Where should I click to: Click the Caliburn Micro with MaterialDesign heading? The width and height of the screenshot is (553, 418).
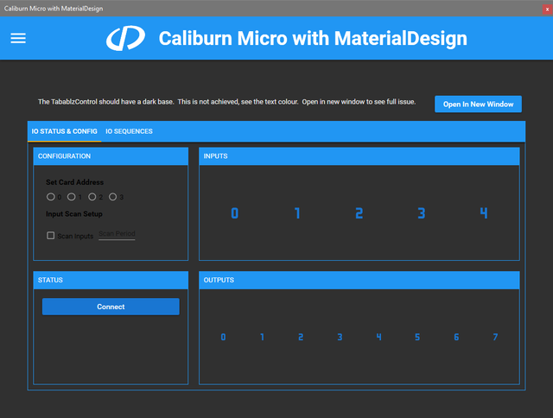tap(313, 38)
